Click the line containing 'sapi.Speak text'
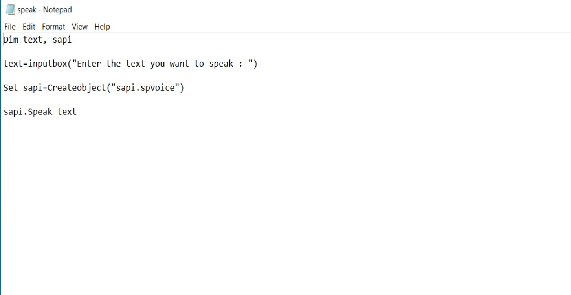This screenshot has height=295, width=571. click(x=40, y=111)
